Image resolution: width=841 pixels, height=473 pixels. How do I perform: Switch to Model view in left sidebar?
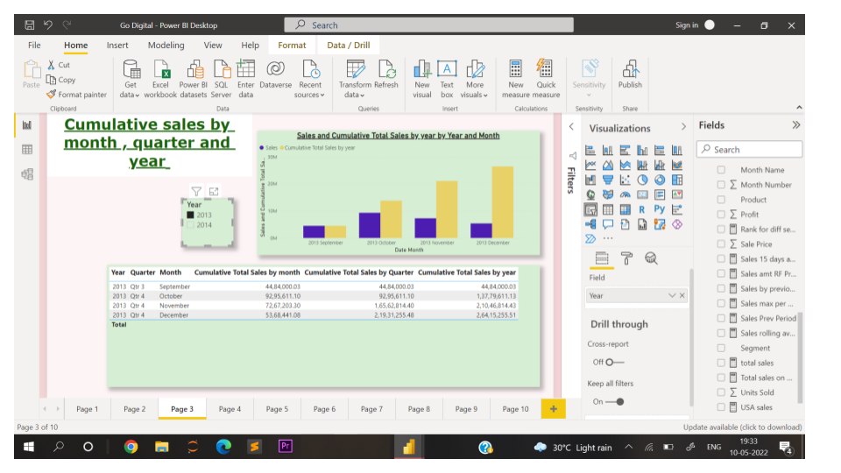point(27,174)
